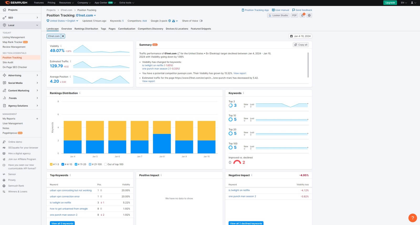Click Add competitors link
The width and height of the screenshot is (420, 225).
coord(145,21)
